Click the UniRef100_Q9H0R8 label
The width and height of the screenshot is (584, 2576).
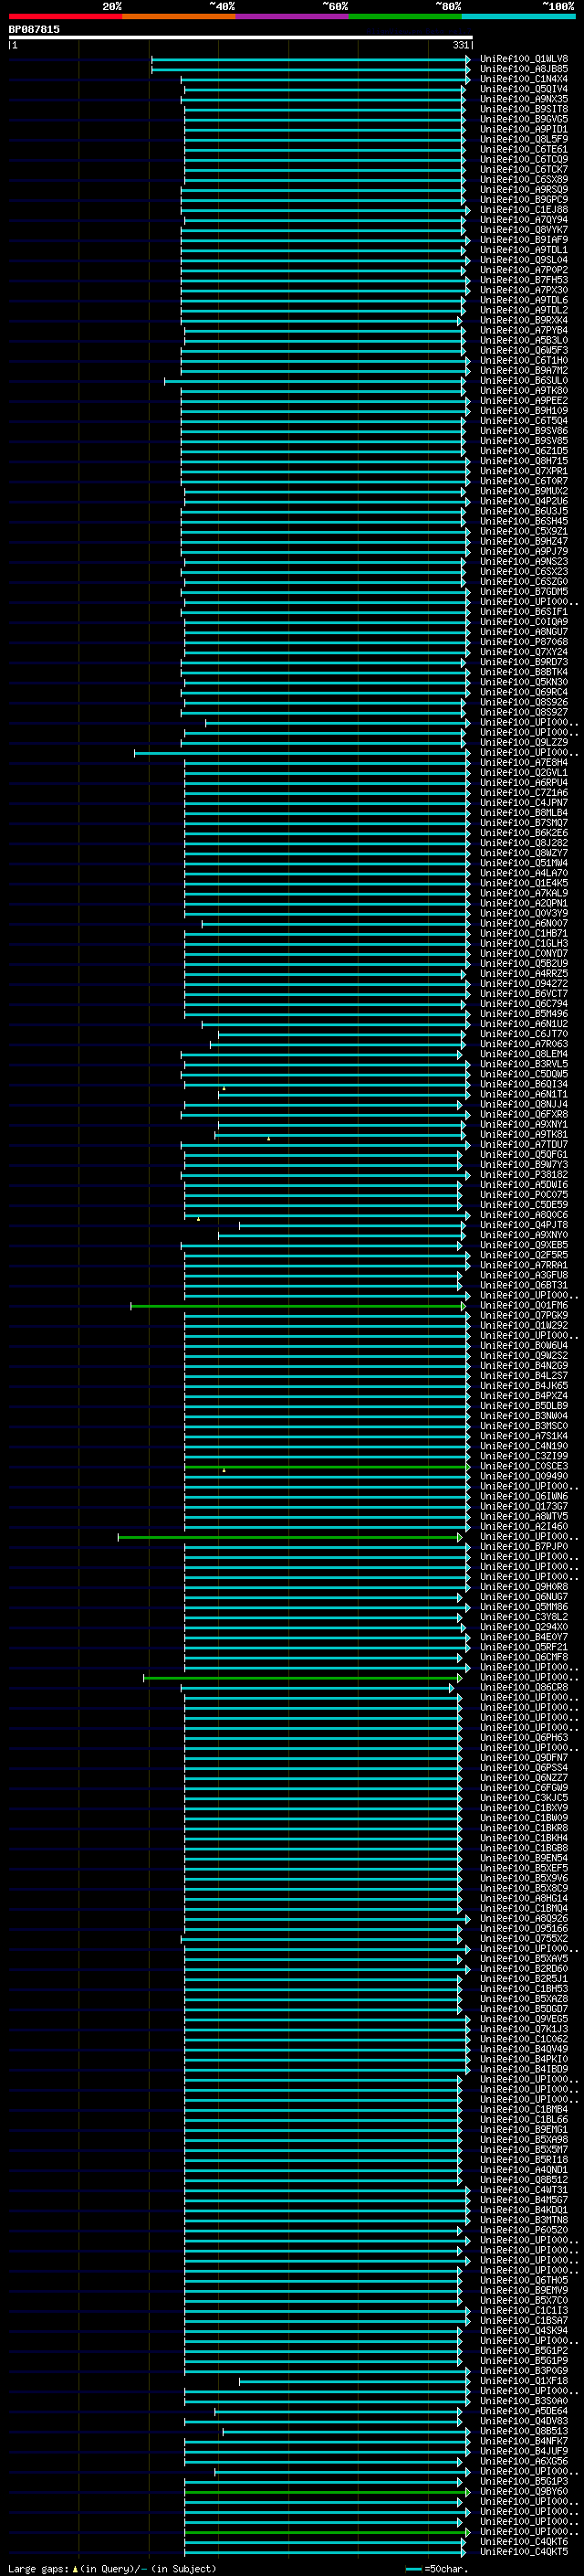(x=523, y=1586)
